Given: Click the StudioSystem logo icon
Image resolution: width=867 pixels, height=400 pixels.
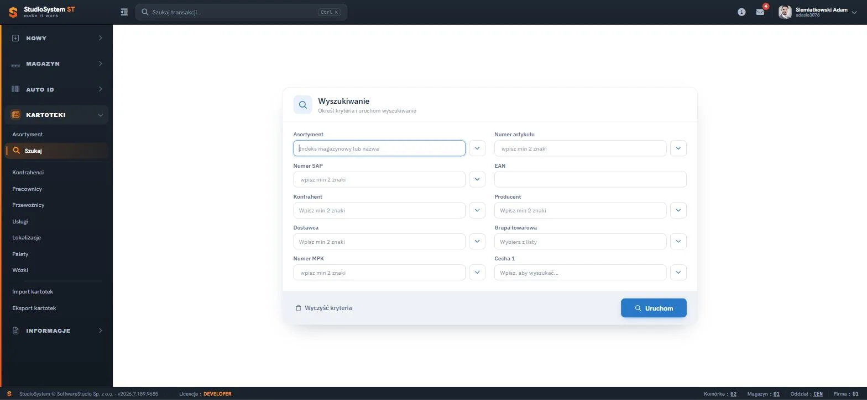Looking at the screenshot, I should tap(13, 12).
